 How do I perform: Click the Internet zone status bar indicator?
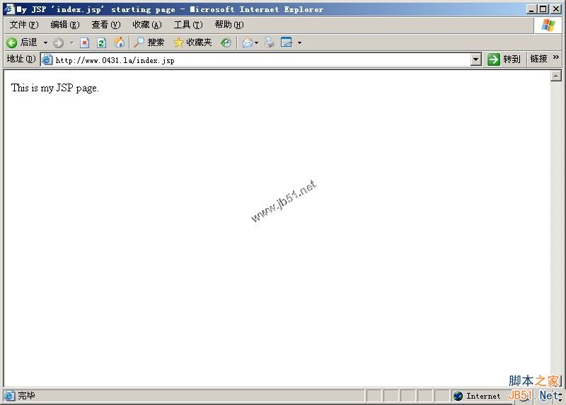(x=478, y=396)
